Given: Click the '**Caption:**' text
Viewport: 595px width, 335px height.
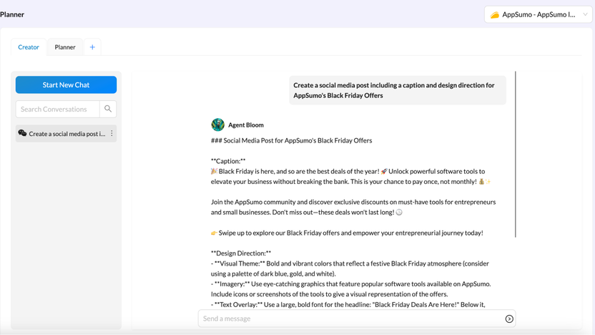Looking at the screenshot, I should click(x=228, y=161).
